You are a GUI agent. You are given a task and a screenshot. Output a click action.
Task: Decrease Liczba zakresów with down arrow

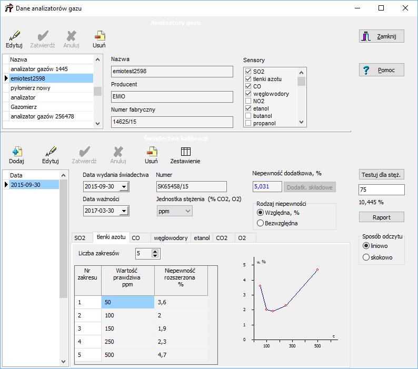click(155, 255)
